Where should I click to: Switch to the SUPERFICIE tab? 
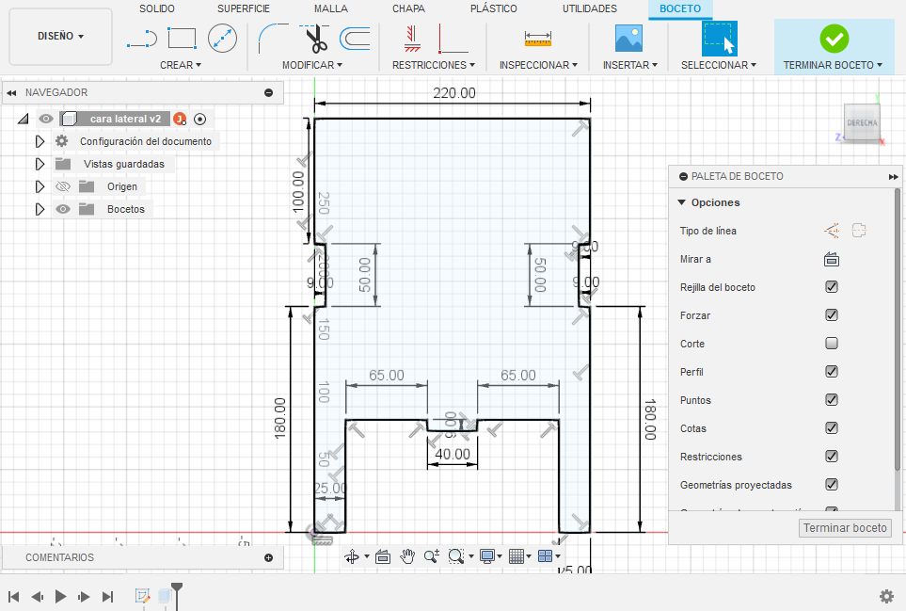244,8
